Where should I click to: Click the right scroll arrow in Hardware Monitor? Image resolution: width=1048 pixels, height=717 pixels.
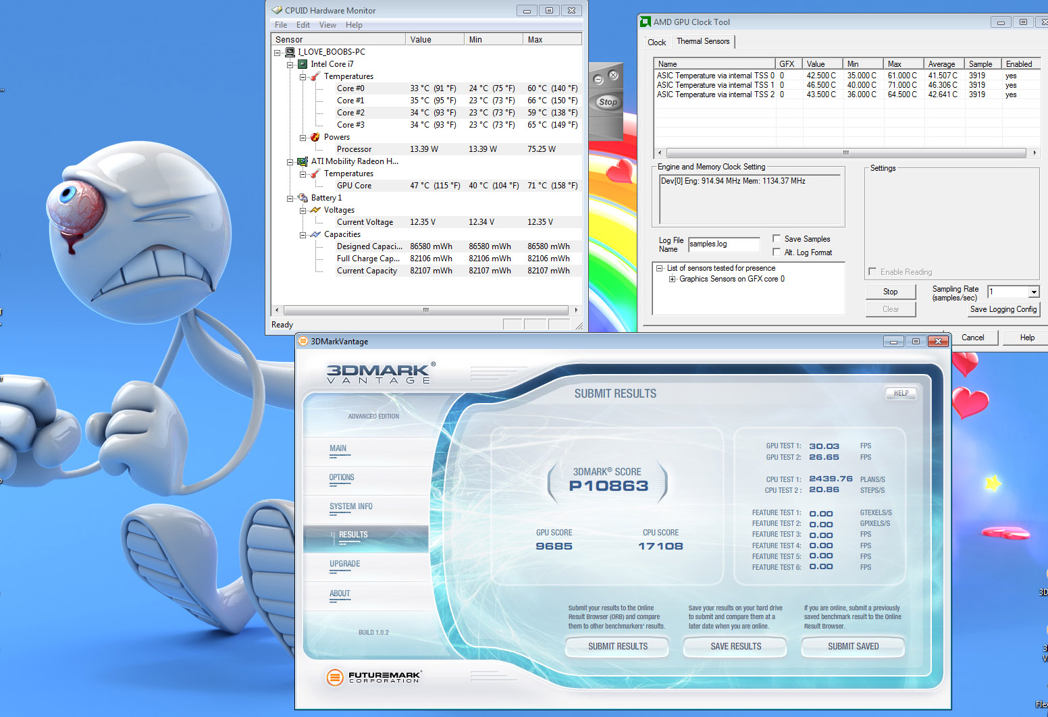576,311
